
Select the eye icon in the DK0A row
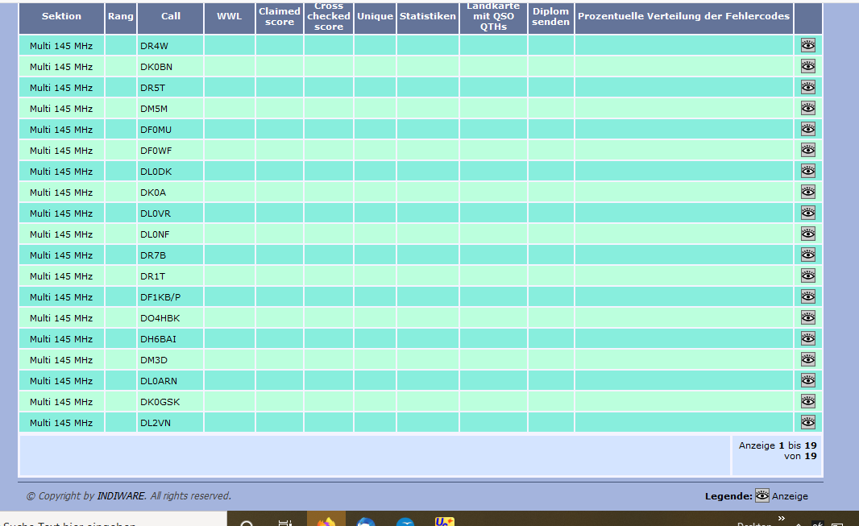click(x=808, y=193)
